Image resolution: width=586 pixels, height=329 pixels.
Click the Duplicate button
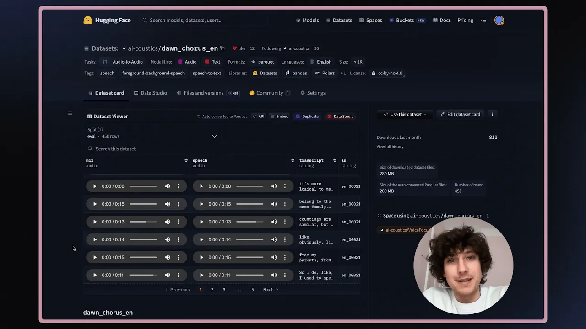(307, 117)
